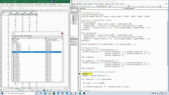The height and width of the screenshot is (95, 169).
Task: Open Microsoft Edge from the taskbar
Action: [45, 93]
